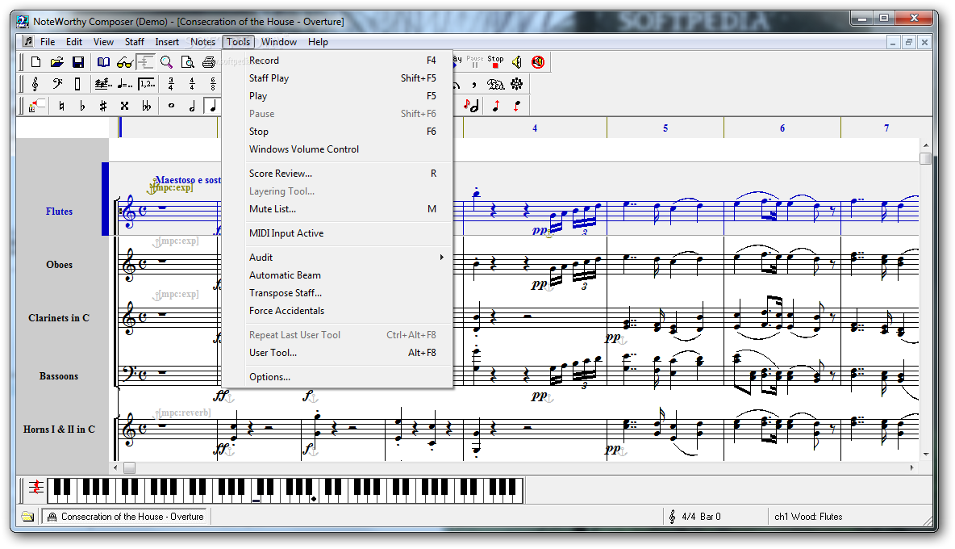Insert tempo marking toolbar icon

tap(125, 84)
